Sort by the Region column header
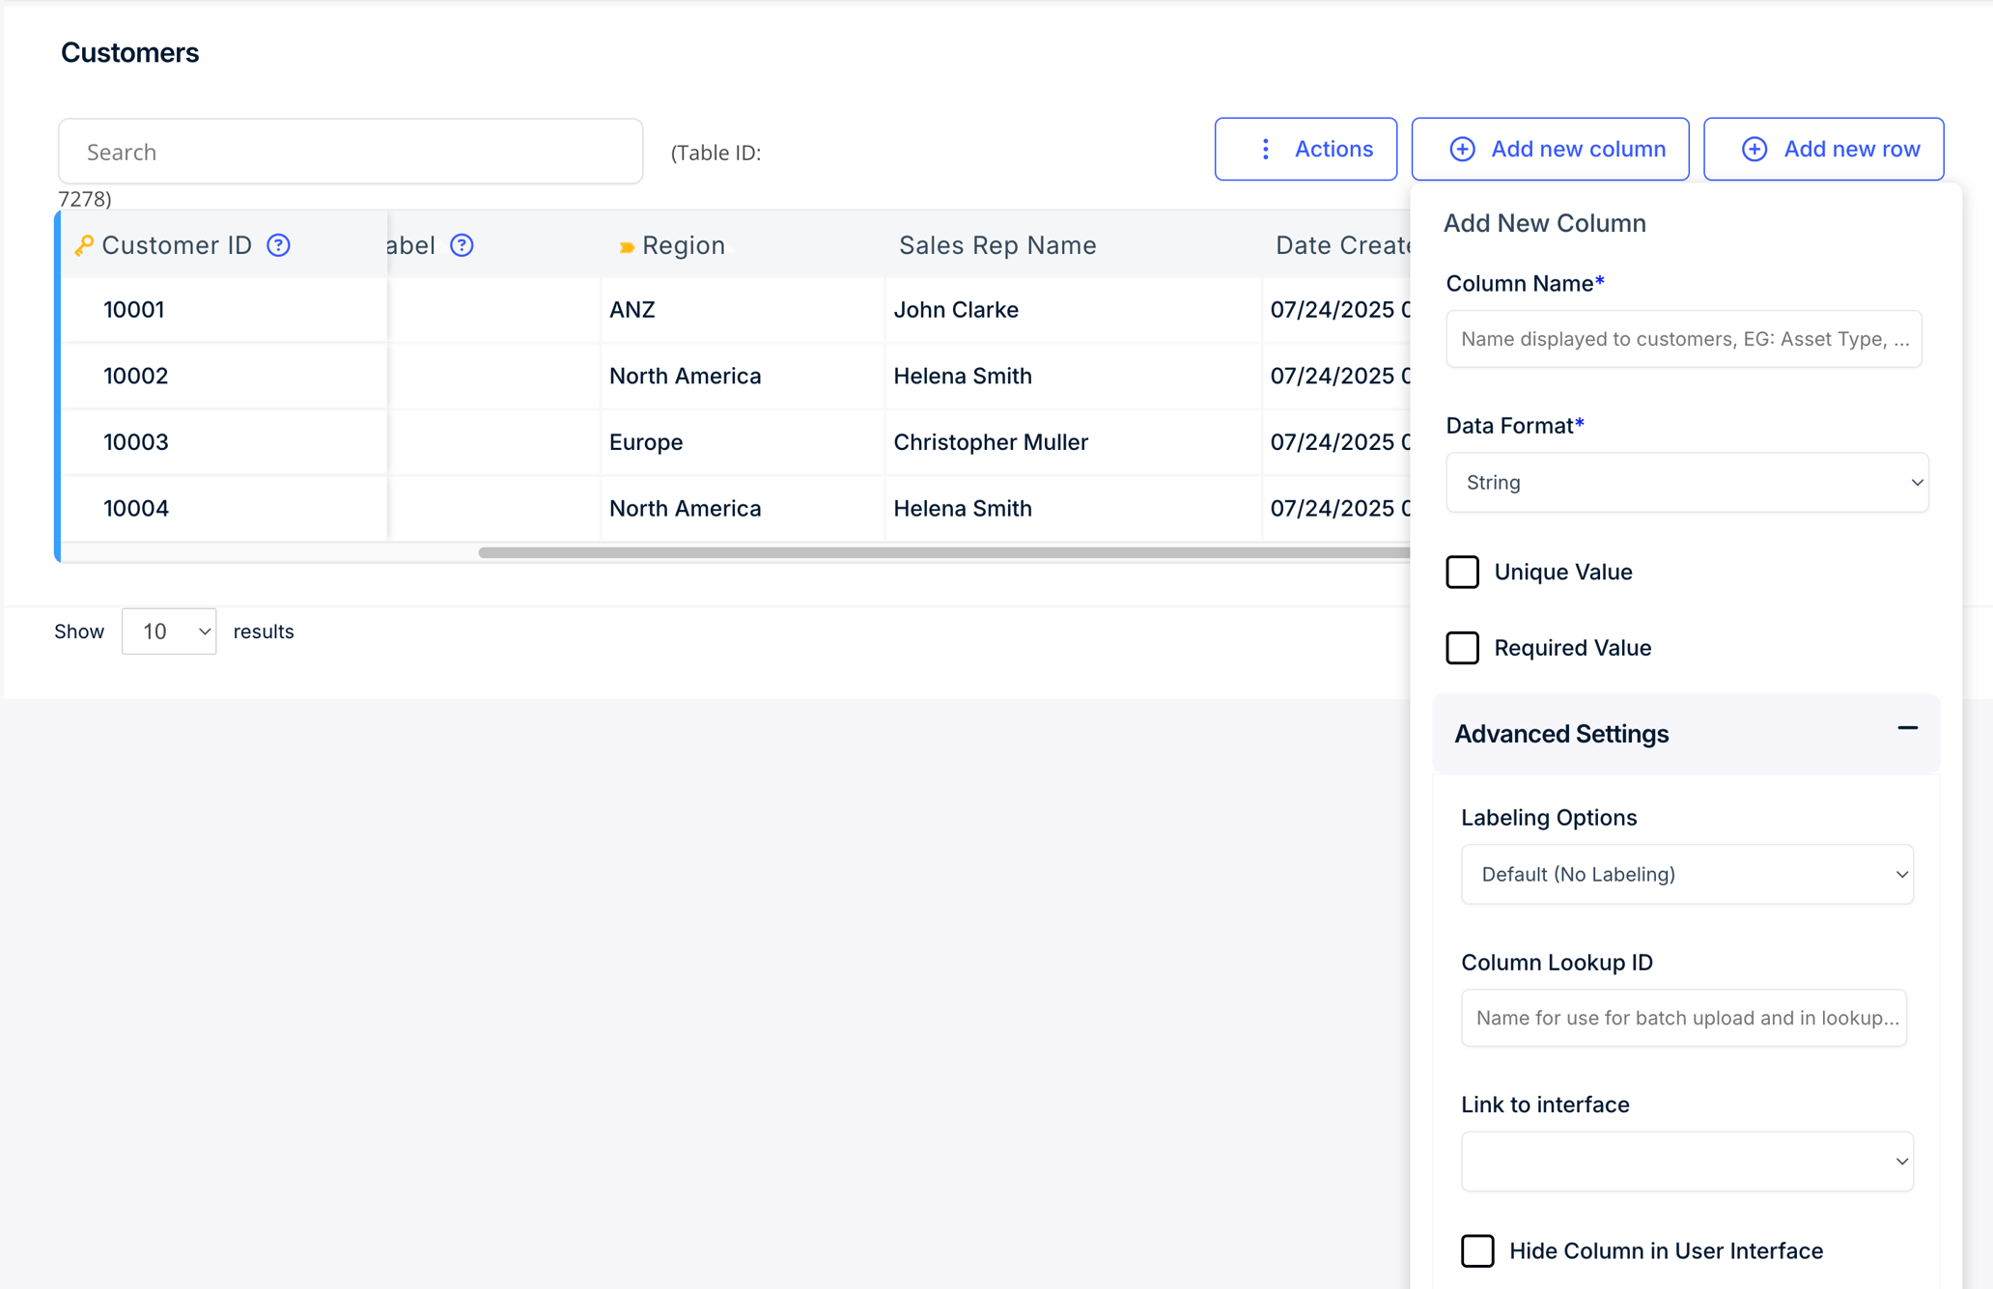 (684, 245)
